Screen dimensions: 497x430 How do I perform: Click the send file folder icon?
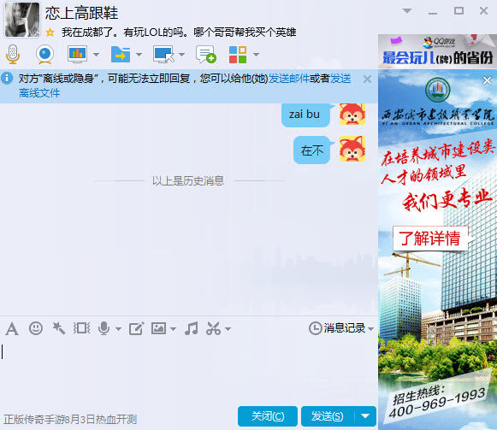[121, 54]
